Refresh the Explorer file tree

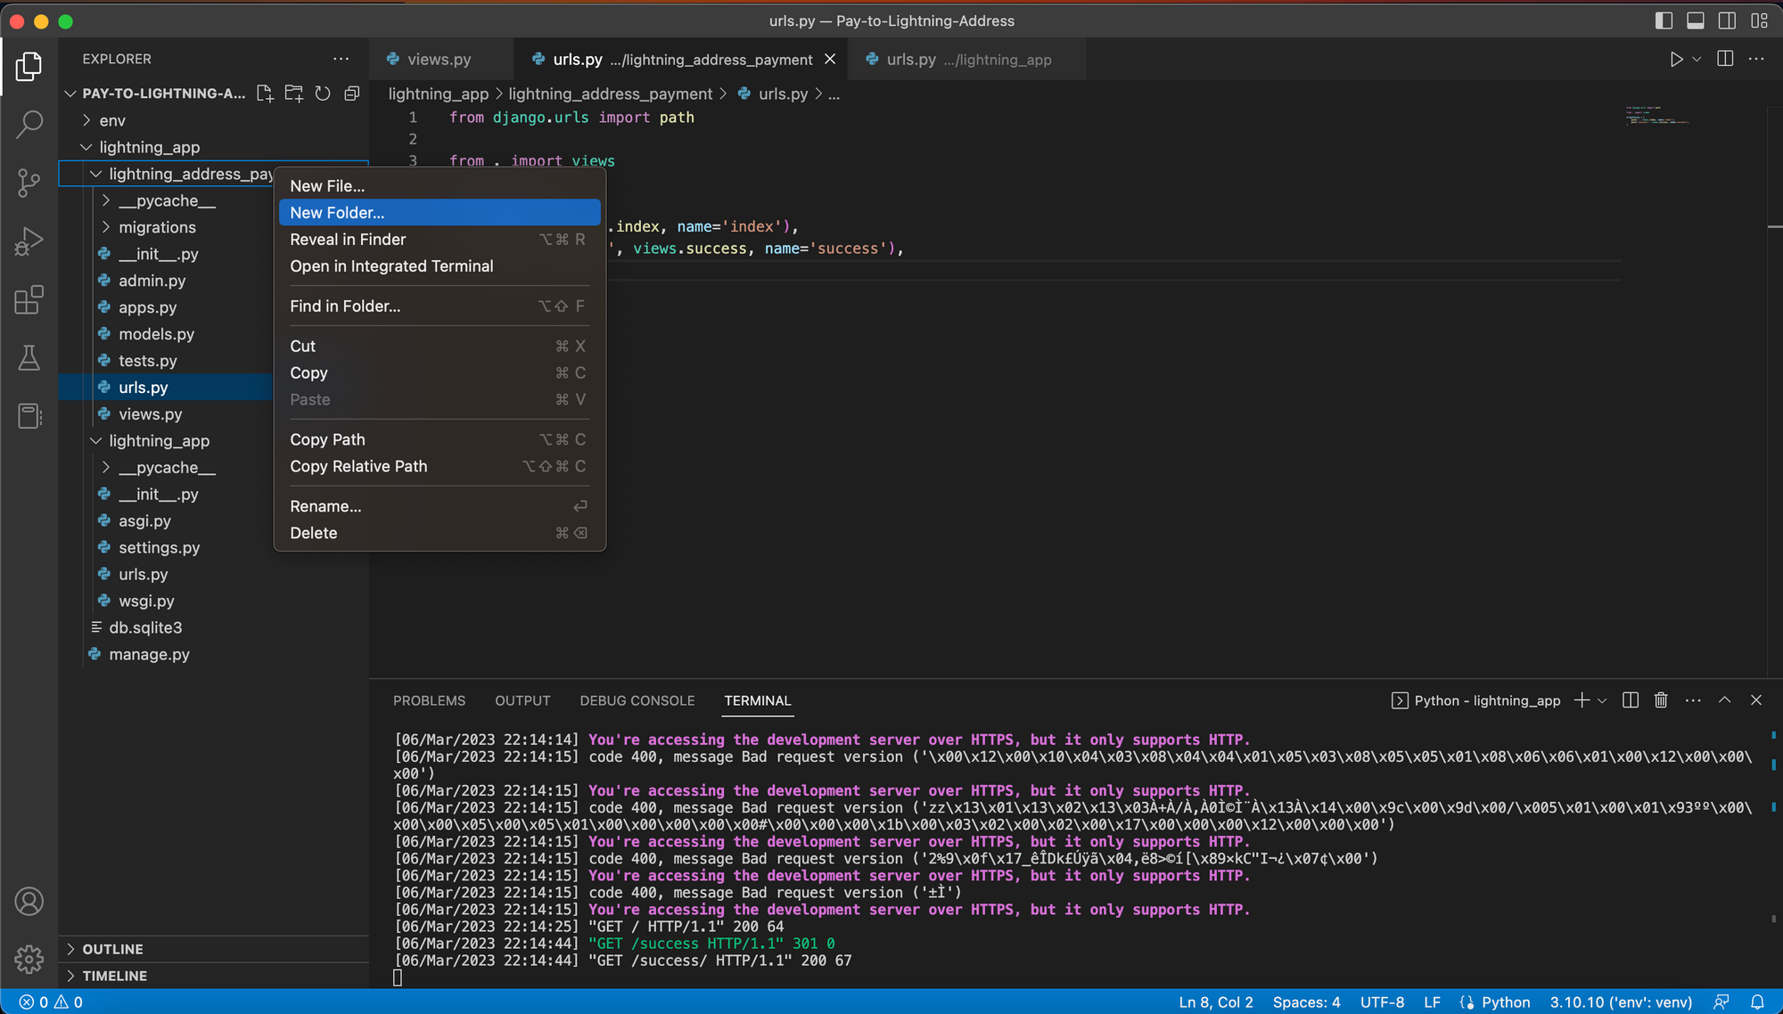click(323, 94)
